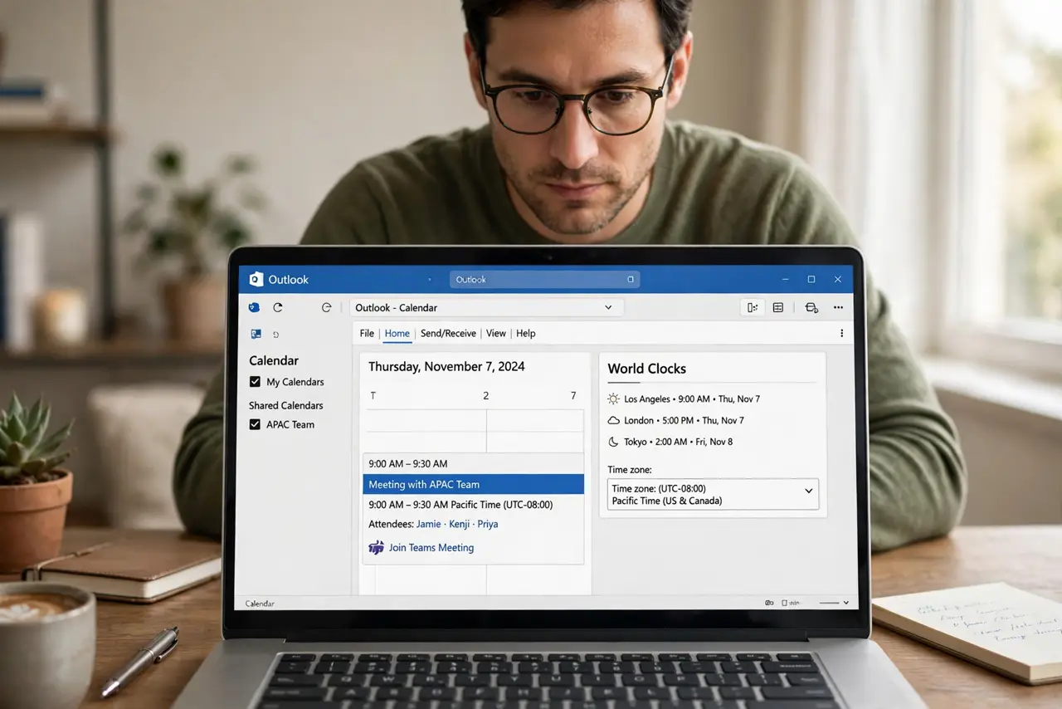Click the London 5:00 PM clock text
The width and height of the screenshot is (1062, 709).
point(684,421)
